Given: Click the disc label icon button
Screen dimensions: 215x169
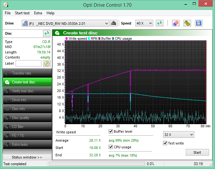Looking at the screenshot, I should pos(47,64).
